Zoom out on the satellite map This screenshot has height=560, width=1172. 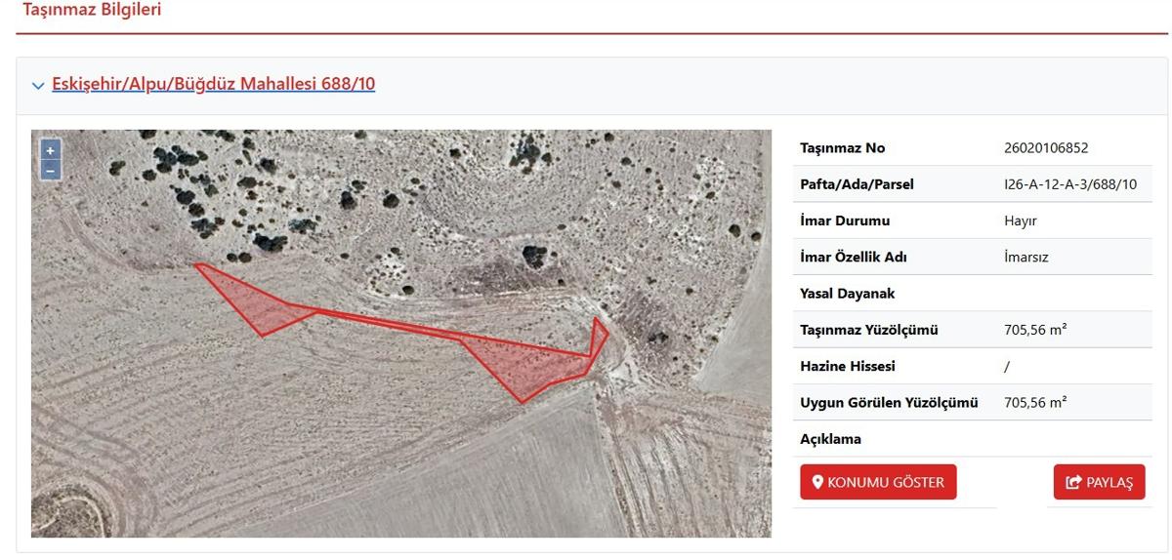click(50, 170)
